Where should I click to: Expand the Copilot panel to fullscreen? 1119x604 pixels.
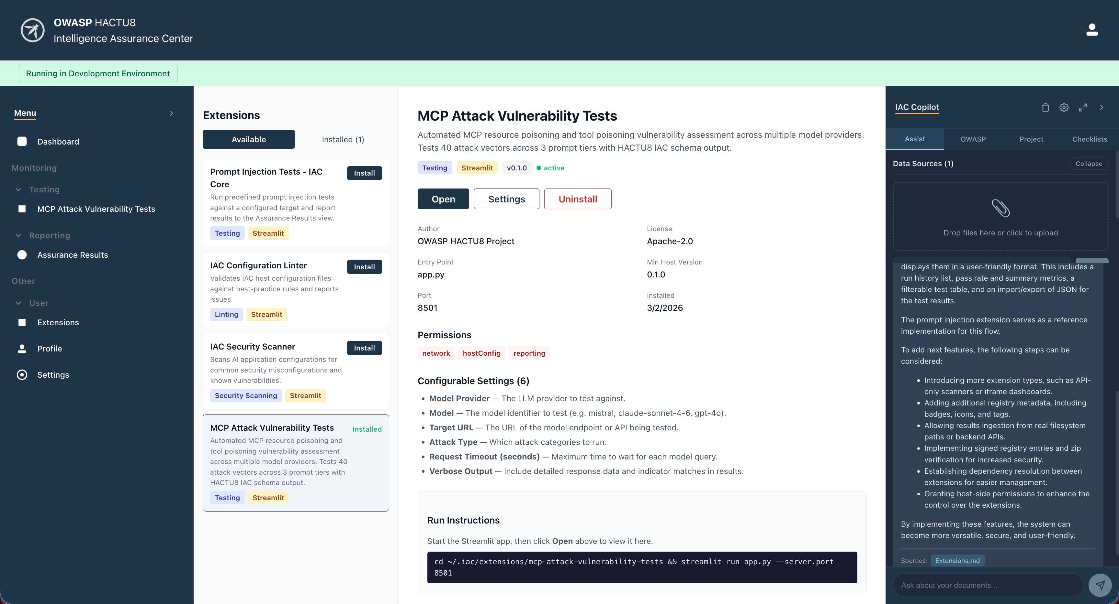[x=1082, y=108]
